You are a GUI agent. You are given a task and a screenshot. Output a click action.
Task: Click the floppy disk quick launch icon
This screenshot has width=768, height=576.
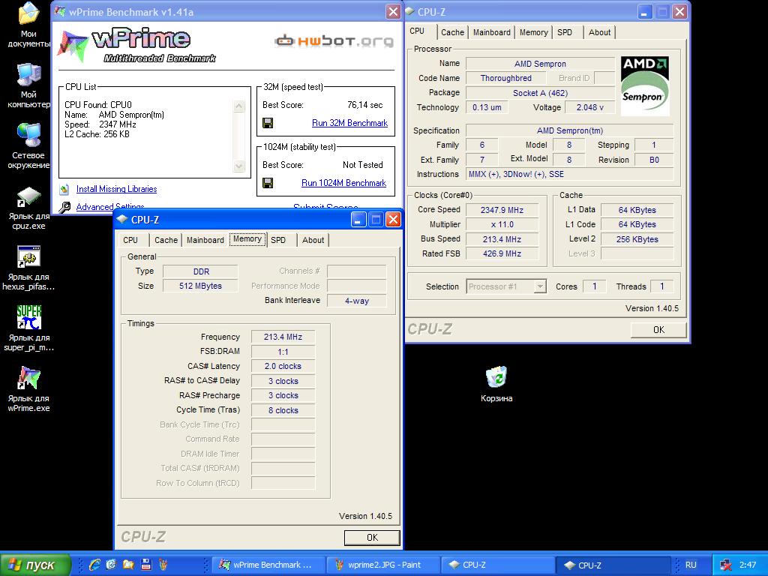tap(145, 564)
